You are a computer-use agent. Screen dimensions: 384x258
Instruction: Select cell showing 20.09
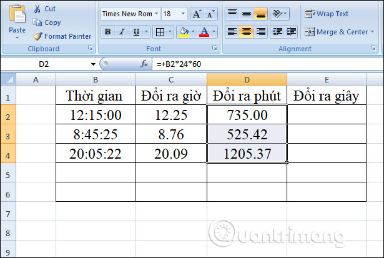tap(171, 154)
